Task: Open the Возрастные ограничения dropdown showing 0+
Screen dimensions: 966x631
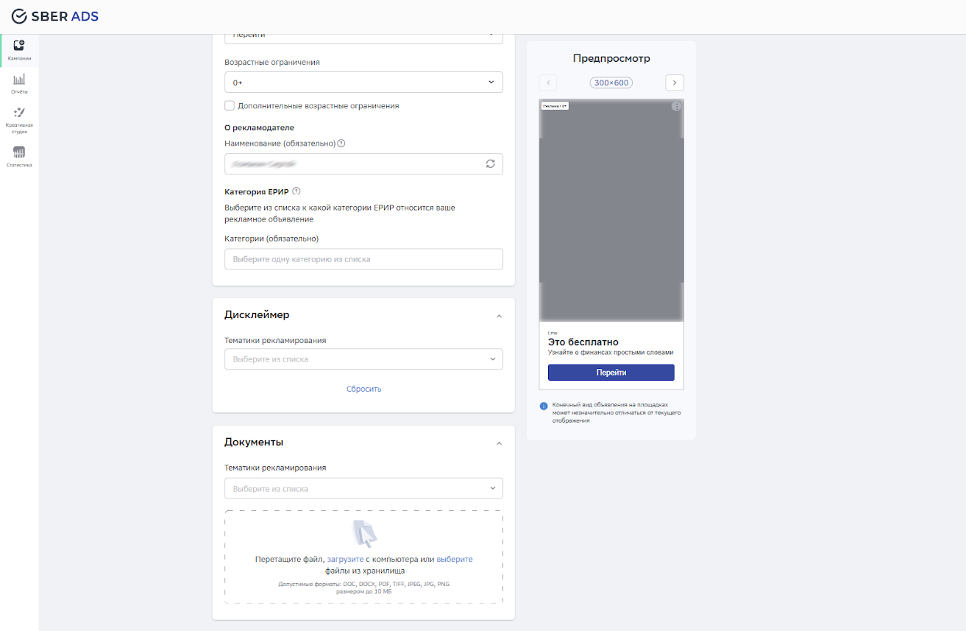Action: 363,82
